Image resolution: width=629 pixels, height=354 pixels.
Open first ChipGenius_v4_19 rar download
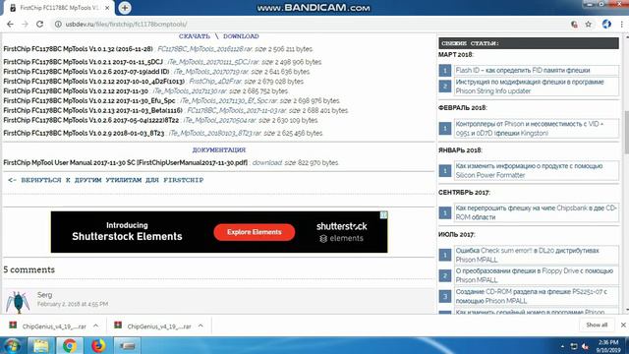tap(48, 326)
